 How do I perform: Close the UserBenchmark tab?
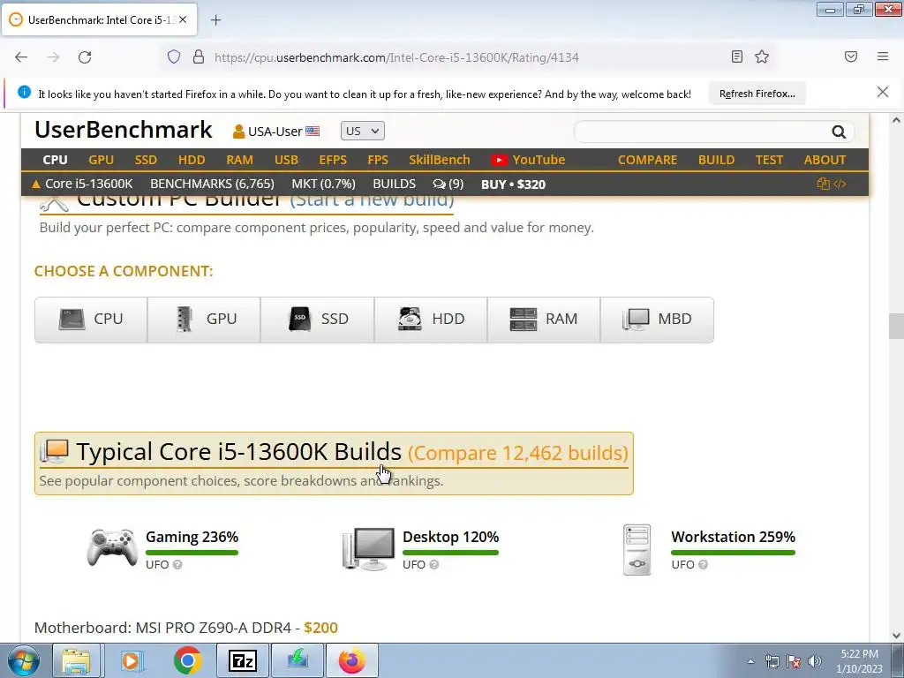pos(183,19)
